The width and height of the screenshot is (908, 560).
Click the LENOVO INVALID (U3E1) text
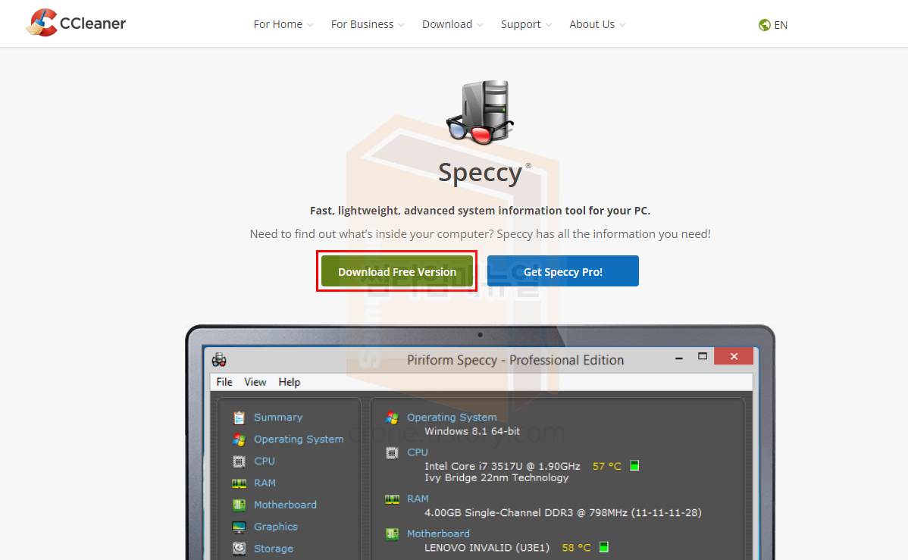click(489, 548)
